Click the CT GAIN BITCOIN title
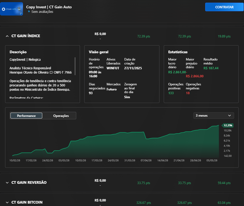Viewport: 244px width, 206px height. point(27,202)
